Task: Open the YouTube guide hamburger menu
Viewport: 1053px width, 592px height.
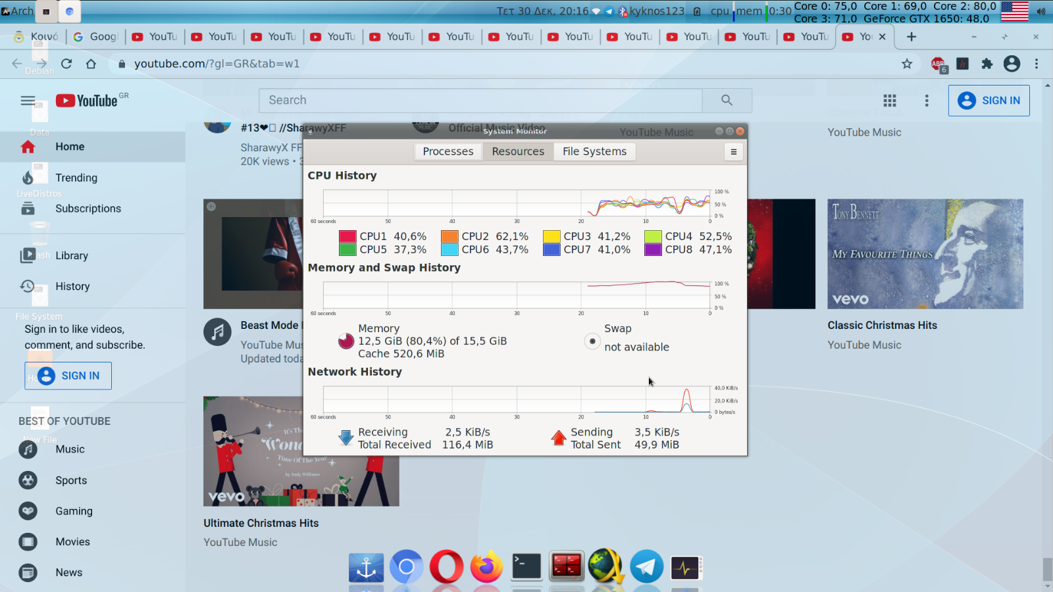Action: [28, 101]
